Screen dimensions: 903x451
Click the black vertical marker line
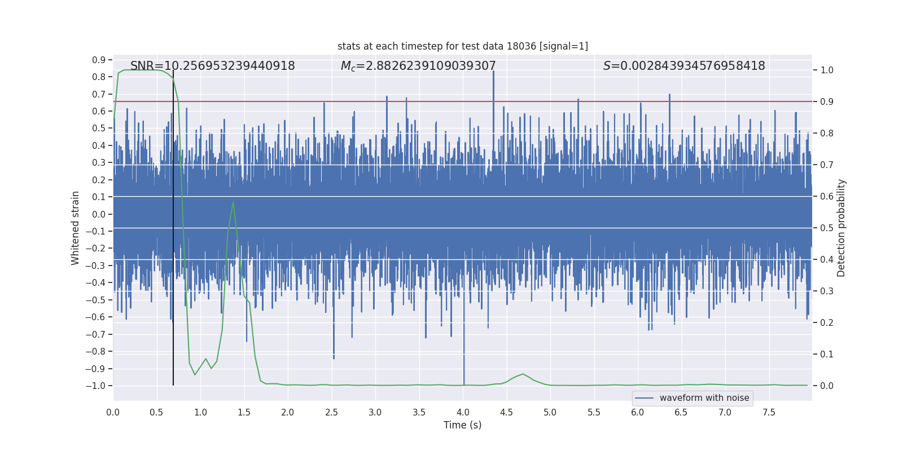pyautogui.click(x=173, y=228)
